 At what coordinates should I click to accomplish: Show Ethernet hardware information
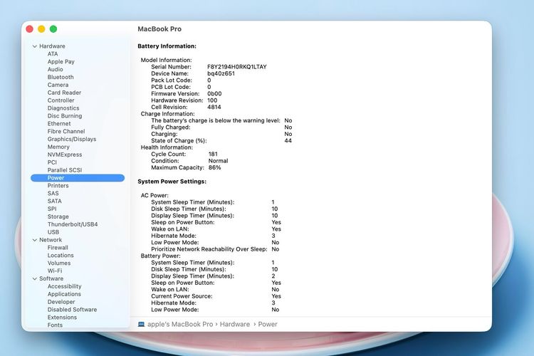[59, 124]
